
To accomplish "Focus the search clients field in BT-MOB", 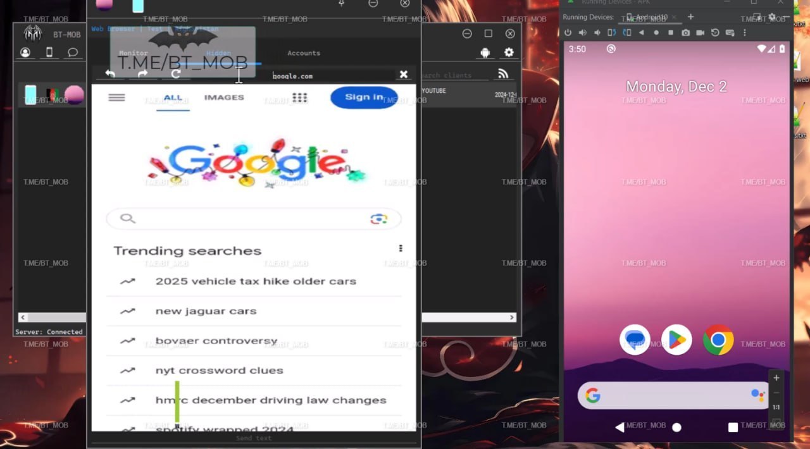I will (454, 75).
